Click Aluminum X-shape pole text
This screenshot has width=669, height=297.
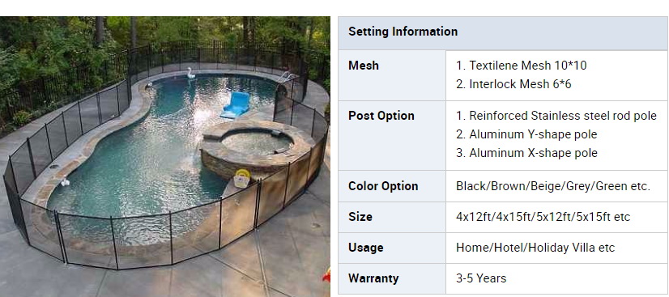[526, 153]
